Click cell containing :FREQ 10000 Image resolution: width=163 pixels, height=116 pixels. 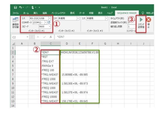tap(51, 97)
